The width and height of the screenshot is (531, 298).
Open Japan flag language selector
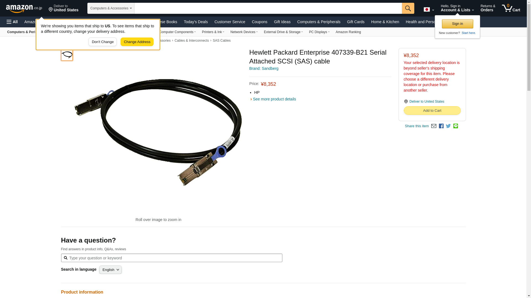point(429,10)
